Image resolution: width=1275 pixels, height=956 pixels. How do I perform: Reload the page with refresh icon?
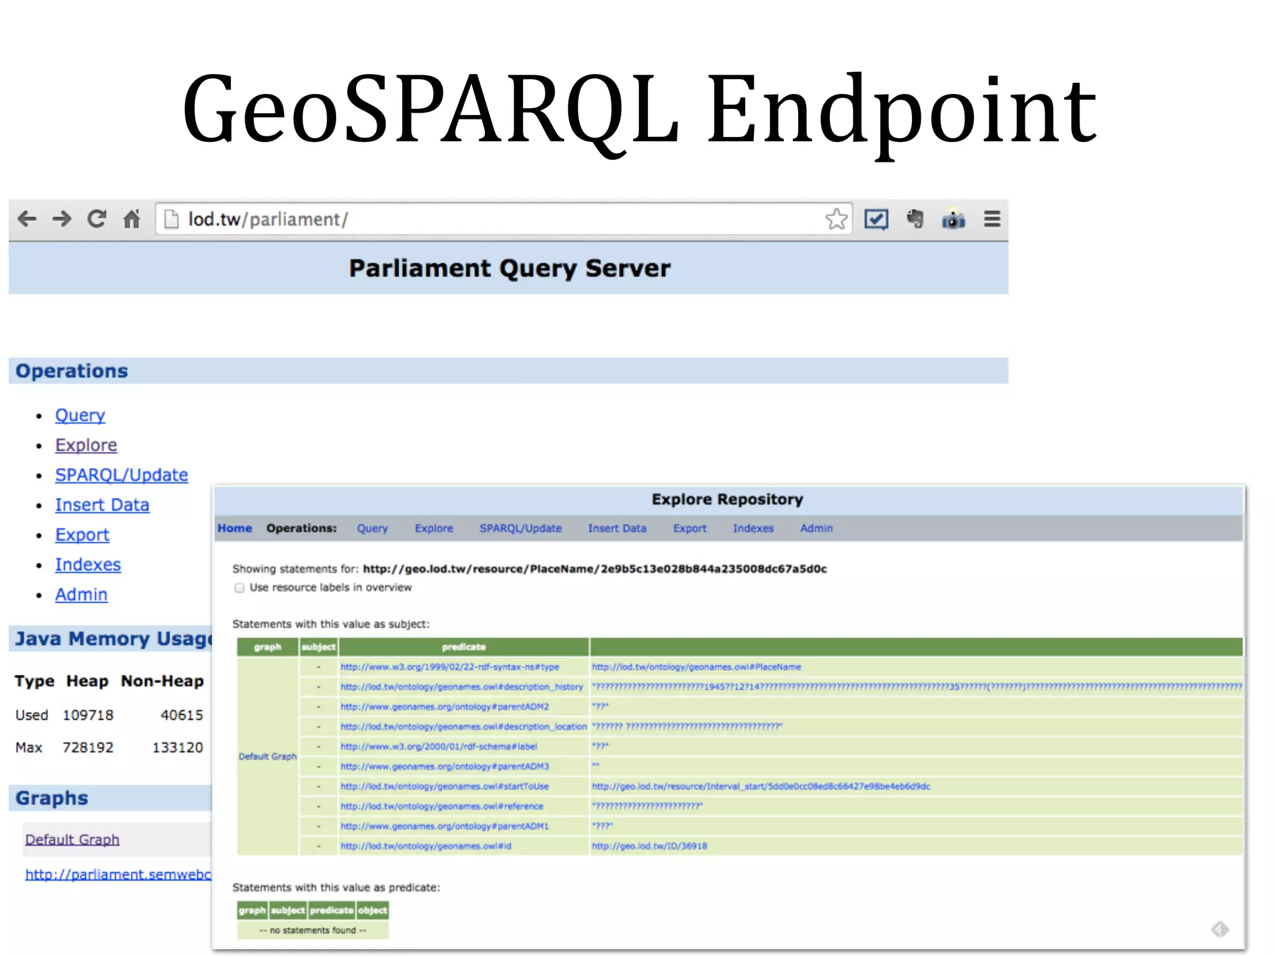(x=96, y=219)
